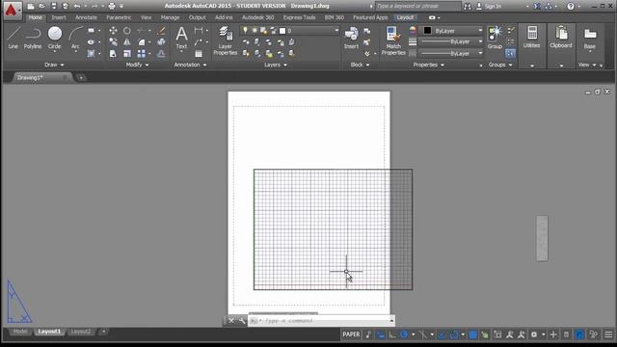Toggle Polar tracking in status bar
617x347 pixels.
404,334
